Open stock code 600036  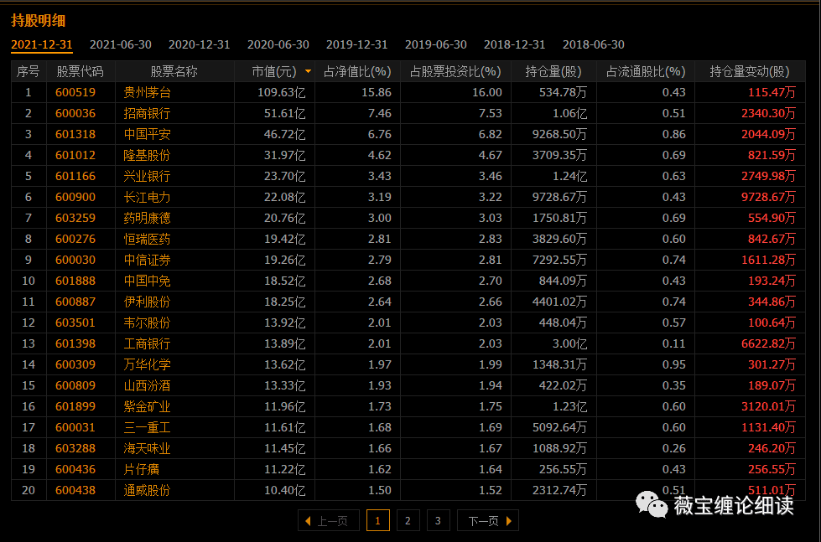click(x=75, y=113)
